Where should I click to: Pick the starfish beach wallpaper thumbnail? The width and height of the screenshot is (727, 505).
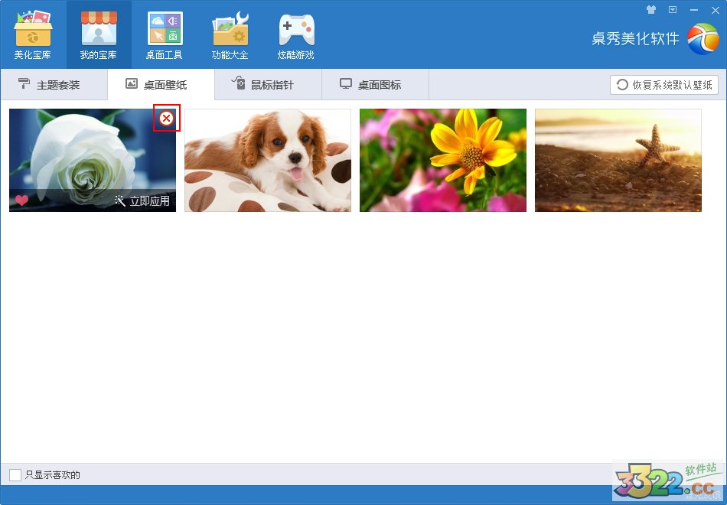(618, 161)
